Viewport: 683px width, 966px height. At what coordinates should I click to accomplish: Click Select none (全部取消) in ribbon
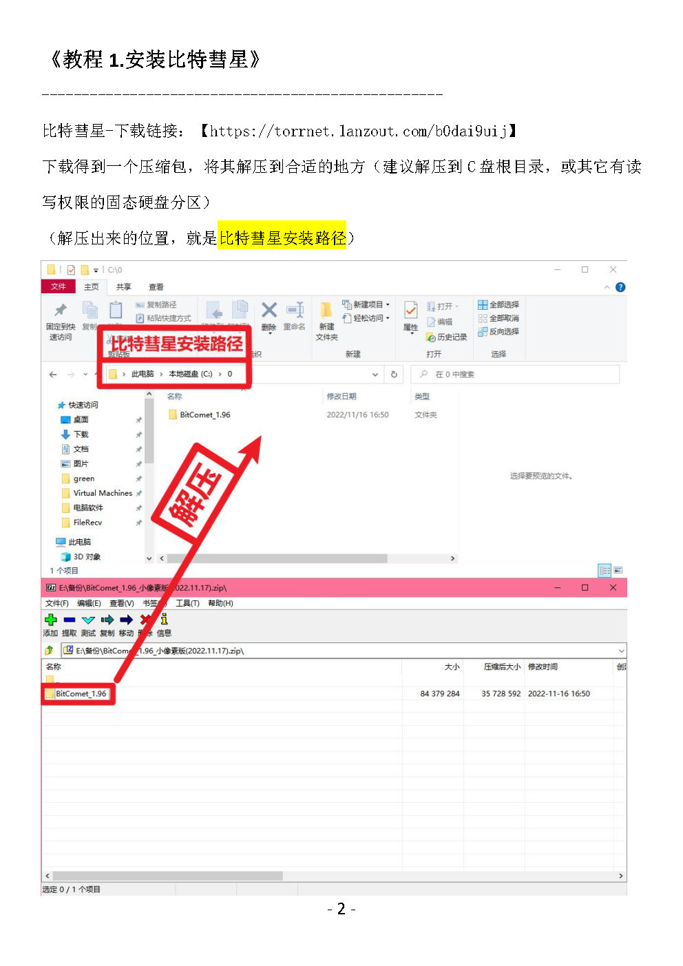(x=498, y=318)
